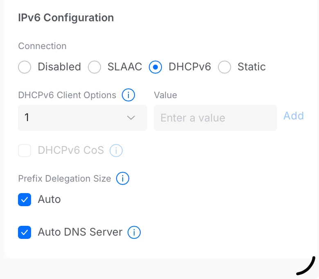Click the DHCPv6 Client Options label

click(x=67, y=95)
